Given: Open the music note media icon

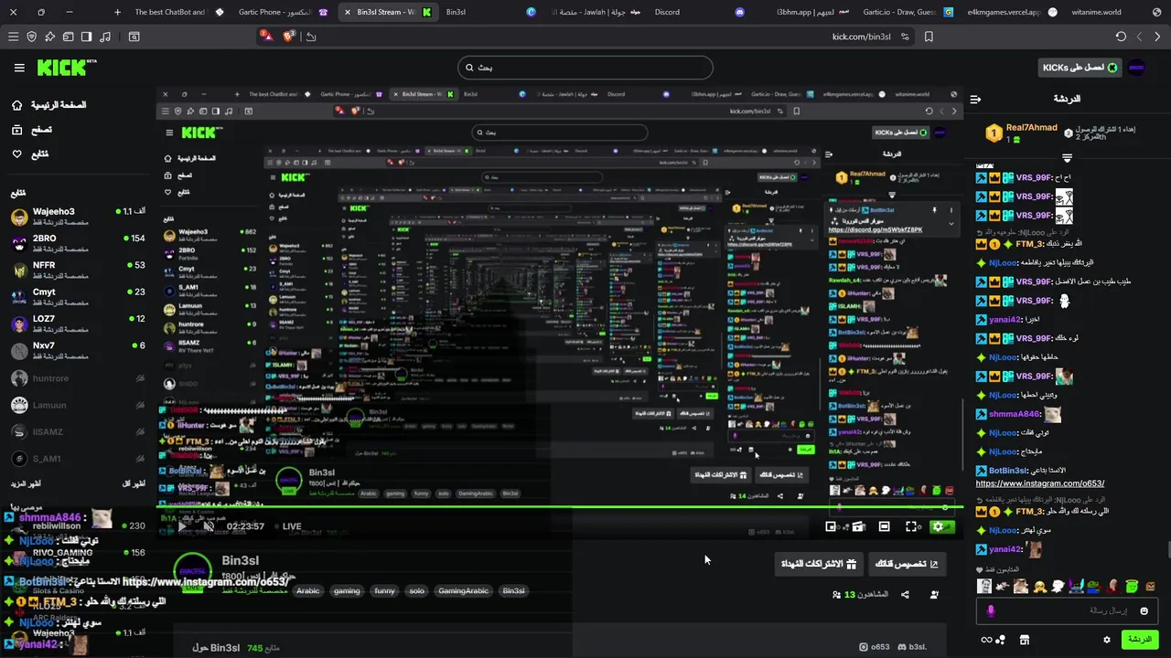Looking at the screenshot, I should pos(104,37).
